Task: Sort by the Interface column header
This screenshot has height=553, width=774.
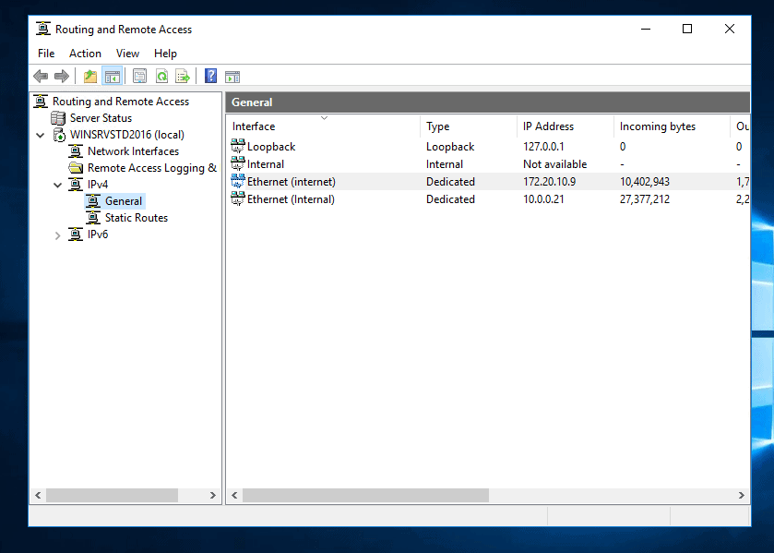Action: pyautogui.click(x=323, y=126)
